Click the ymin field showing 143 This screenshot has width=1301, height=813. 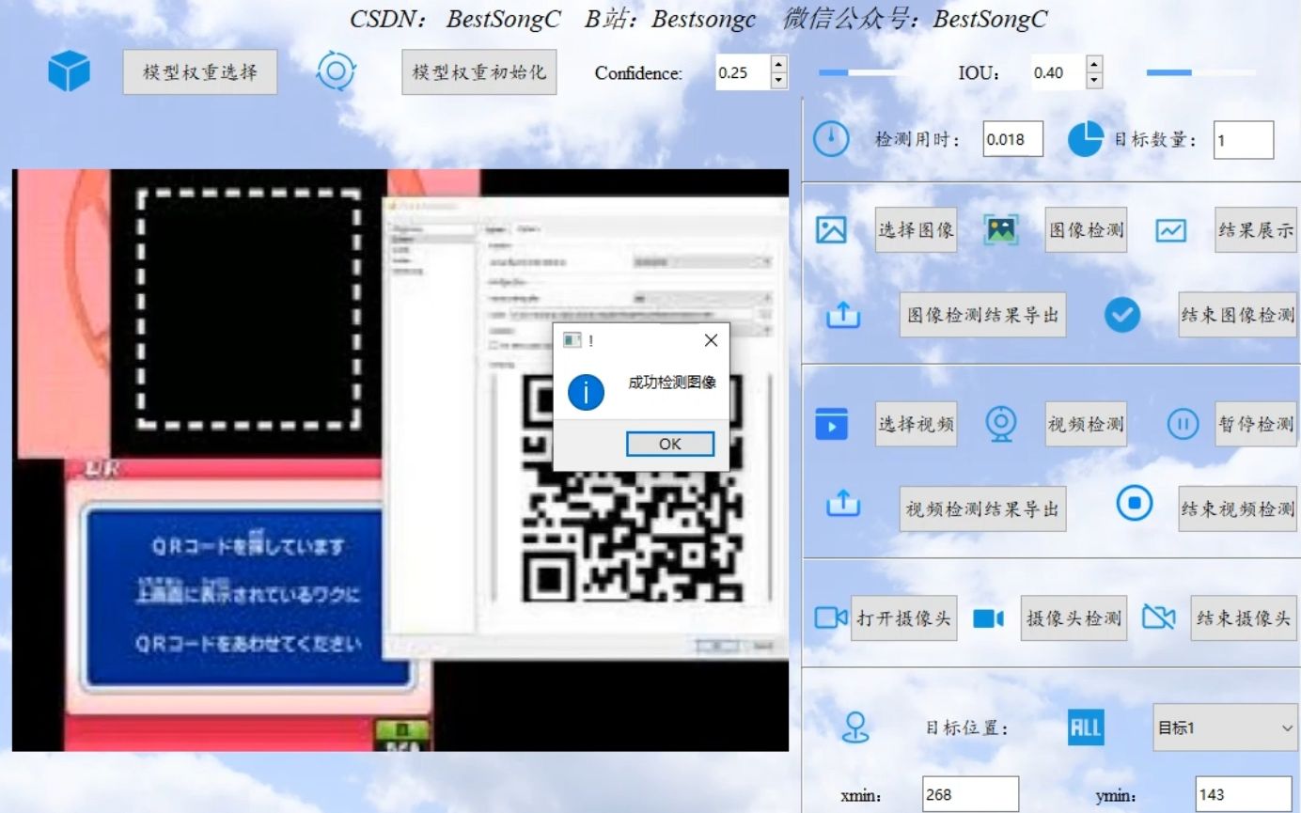click(1244, 794)
